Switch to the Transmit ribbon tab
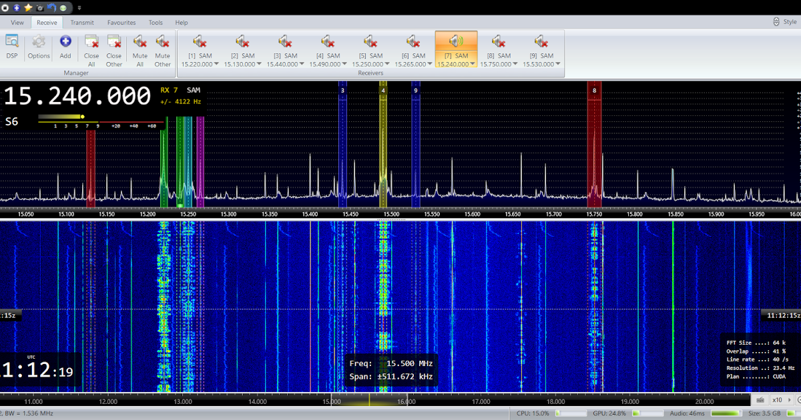 tap(81, 22)
